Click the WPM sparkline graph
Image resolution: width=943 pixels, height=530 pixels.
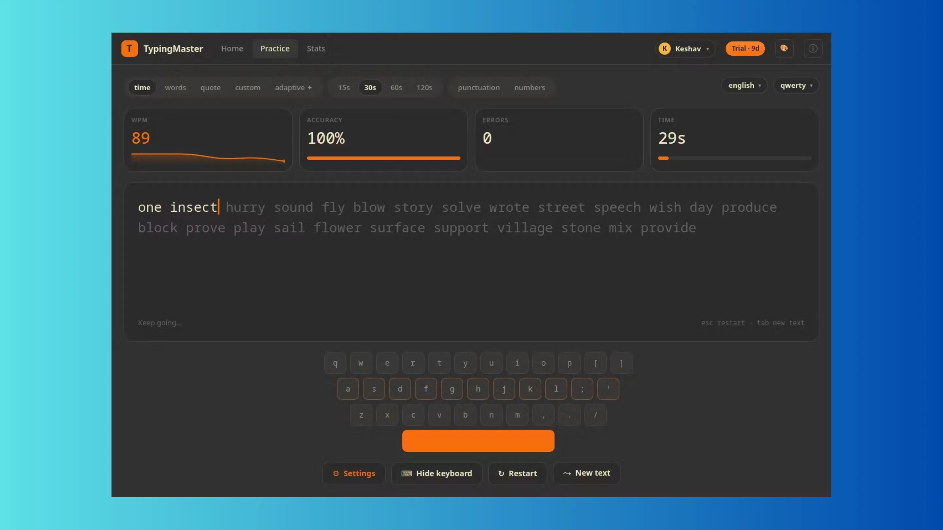click(x=208, y=158)
